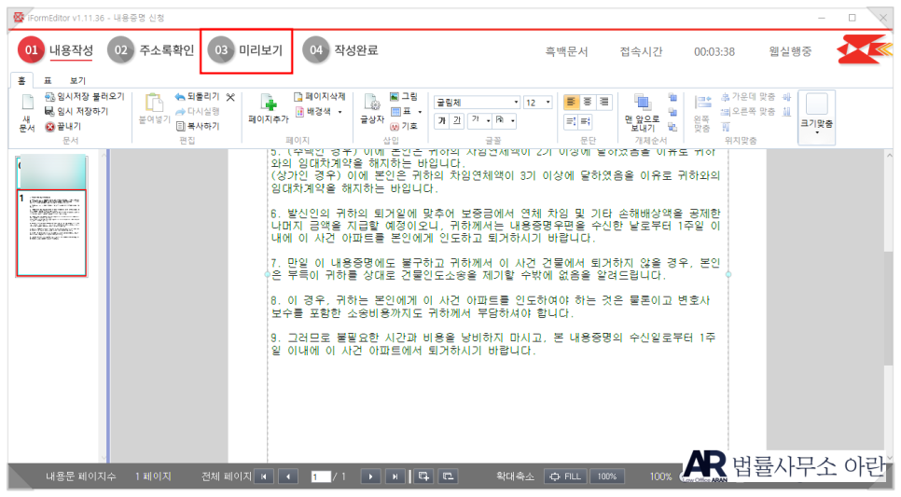901x497 pixels.
Task: Open the 굴림체 font name dropdown
Action: tap(516, 103)
